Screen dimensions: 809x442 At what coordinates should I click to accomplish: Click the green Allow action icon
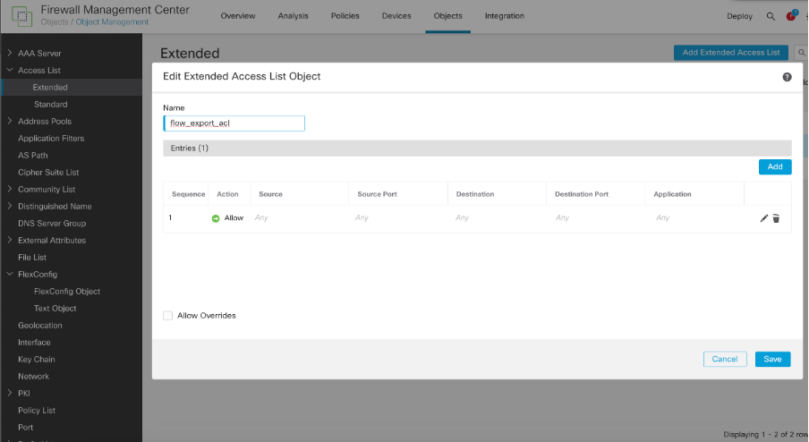216,218
